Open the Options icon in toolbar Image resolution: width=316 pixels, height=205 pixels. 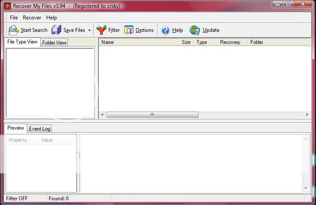coord(129,30)
